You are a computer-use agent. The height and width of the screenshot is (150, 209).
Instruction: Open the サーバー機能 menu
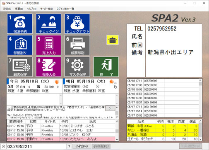coord(46,9)
